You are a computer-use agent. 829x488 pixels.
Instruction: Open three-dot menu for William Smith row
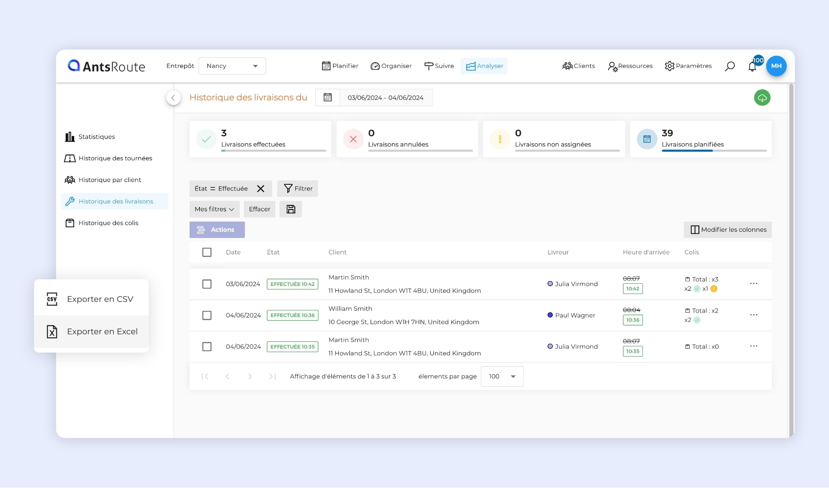(754, 315)
